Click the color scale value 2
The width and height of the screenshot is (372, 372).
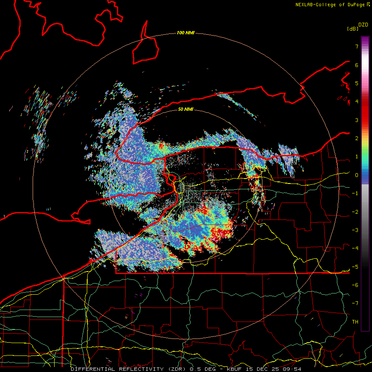[x=357, y=138]
